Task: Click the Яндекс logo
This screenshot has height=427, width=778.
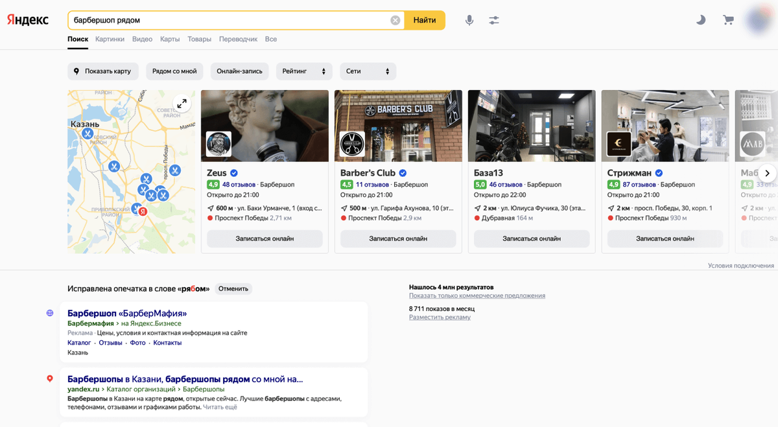Action: [28, 20]
